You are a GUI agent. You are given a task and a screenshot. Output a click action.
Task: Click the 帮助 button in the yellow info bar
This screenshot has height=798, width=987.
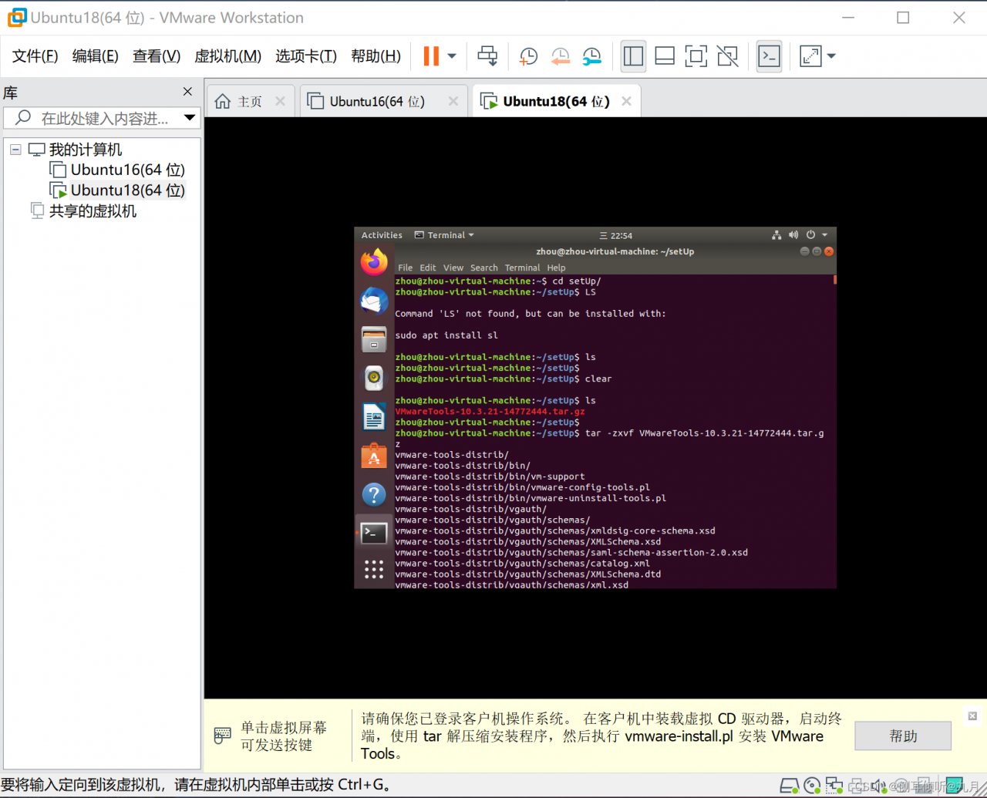click(x=903, y=736)
